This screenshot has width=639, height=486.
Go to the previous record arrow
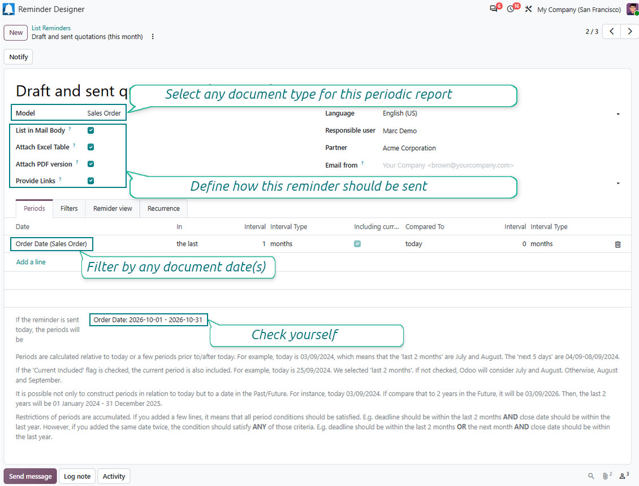pos(612,31)
